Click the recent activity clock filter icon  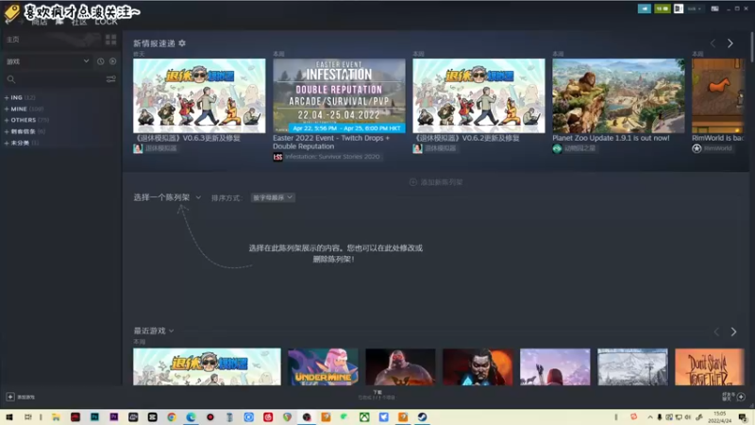pos(100,61)
